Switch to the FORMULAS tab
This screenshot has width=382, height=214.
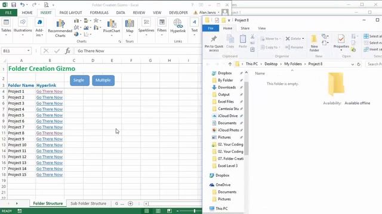pyautogui.click(x=99, y=12)
